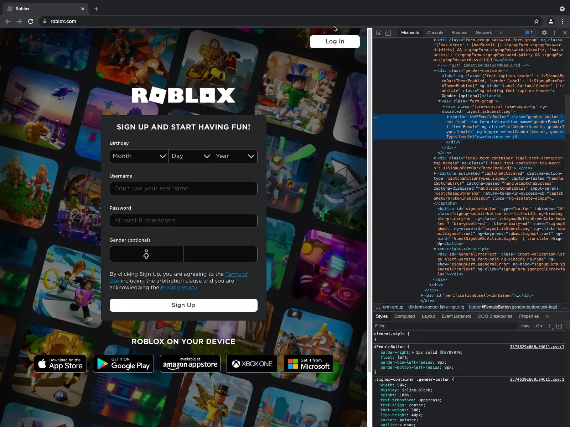570x427 pixels.
Task: Open the Layout tab
Action: pyautogui.click(x=428, y=316)
